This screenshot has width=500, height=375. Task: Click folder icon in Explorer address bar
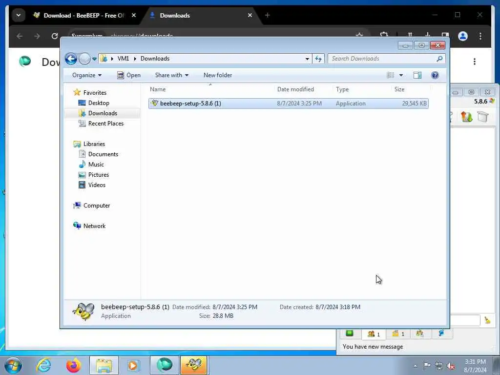104,59
